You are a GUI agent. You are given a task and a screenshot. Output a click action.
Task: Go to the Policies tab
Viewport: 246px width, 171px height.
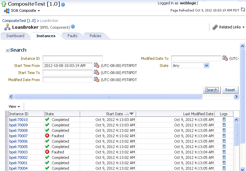95,36
